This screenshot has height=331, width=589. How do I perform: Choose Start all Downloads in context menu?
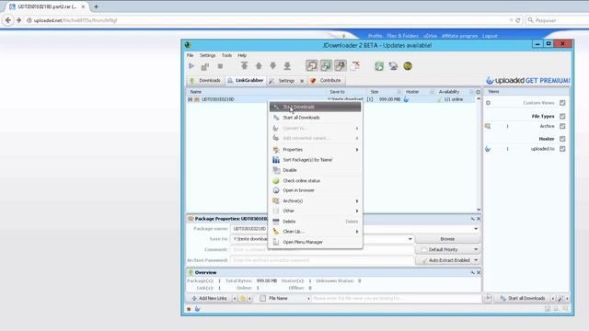[x=315, y=118]
